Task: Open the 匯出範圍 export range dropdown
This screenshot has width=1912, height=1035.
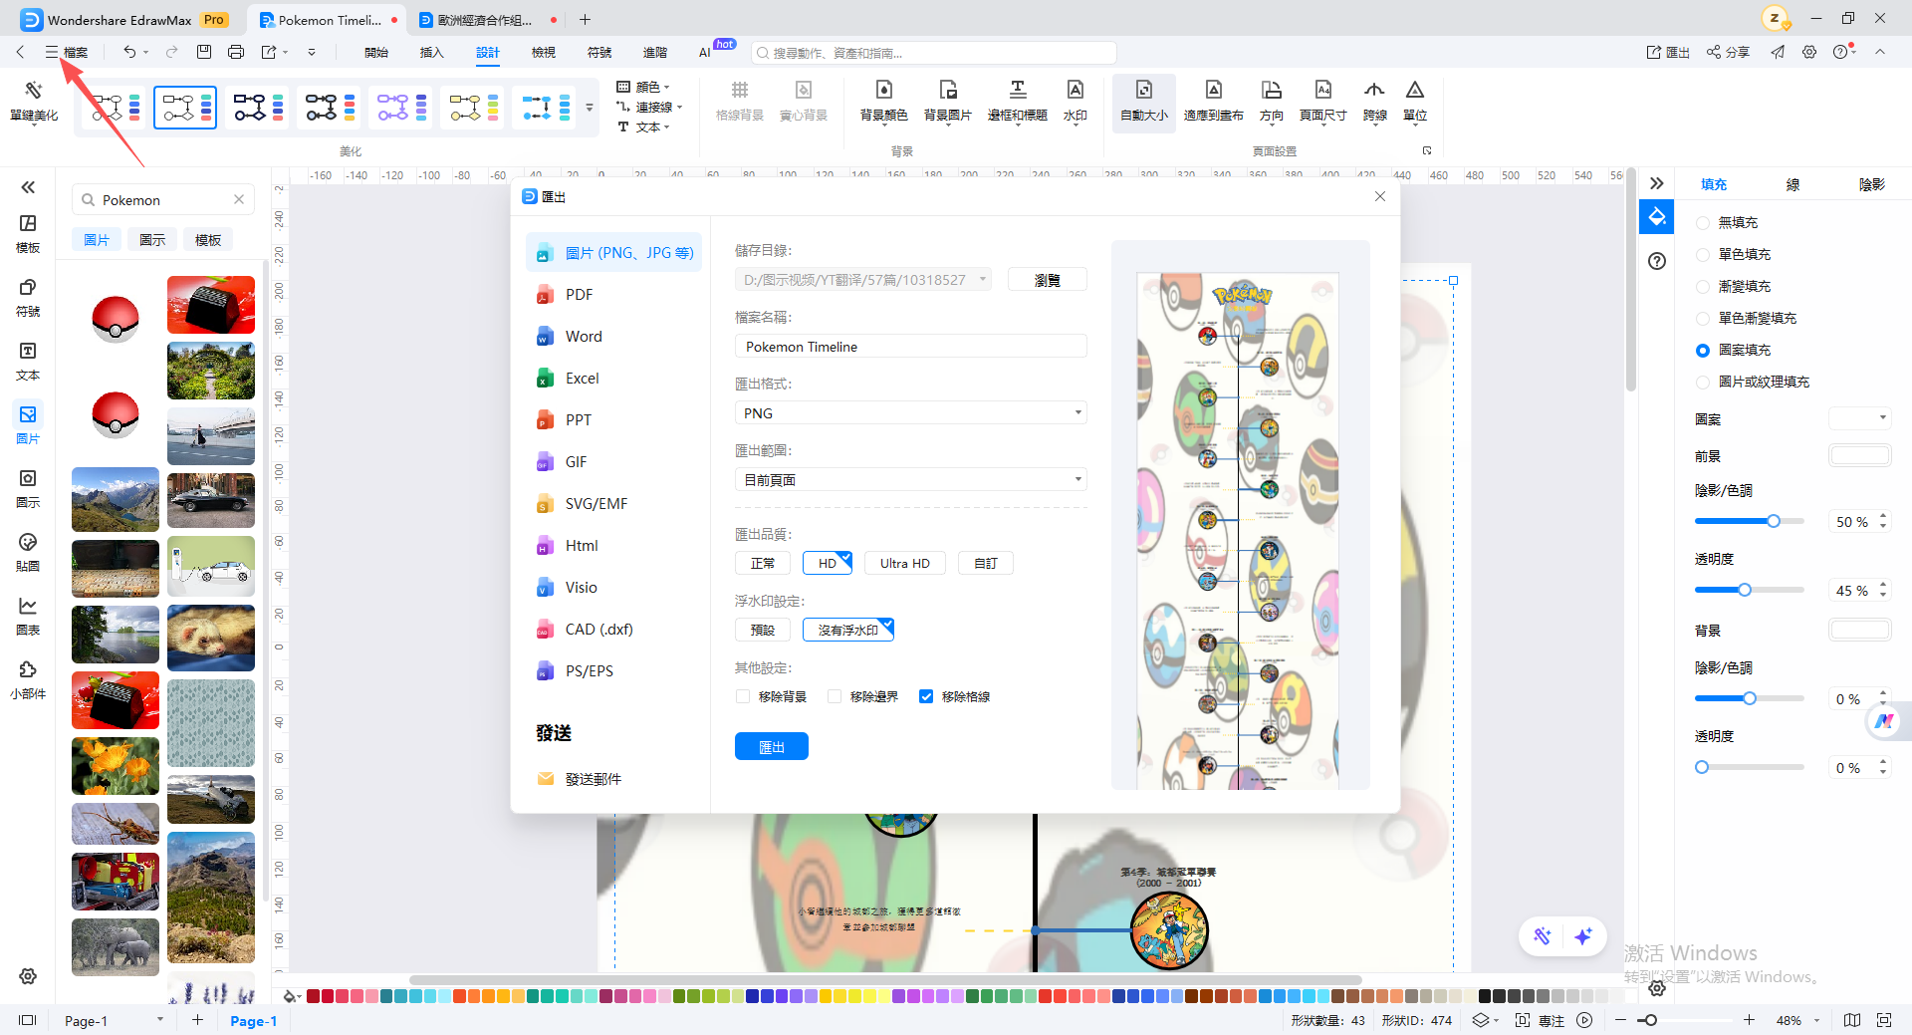Action: 911,480
